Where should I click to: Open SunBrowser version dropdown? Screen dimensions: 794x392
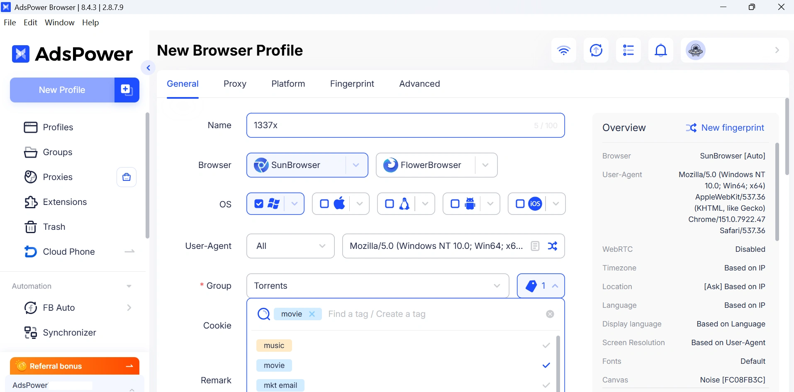pyautogui.click(x=356, y=165)
